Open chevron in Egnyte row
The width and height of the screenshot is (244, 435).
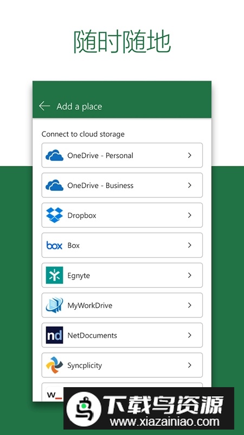[190, 275]
